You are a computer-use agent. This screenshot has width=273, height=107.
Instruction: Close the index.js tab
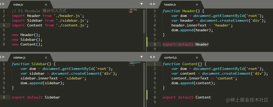click(46, 5)
